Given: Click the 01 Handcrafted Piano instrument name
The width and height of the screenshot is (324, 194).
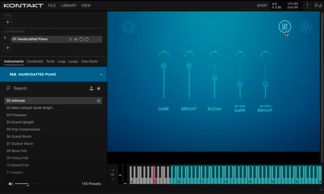Looking at the screenshot, I should [30, 39].
